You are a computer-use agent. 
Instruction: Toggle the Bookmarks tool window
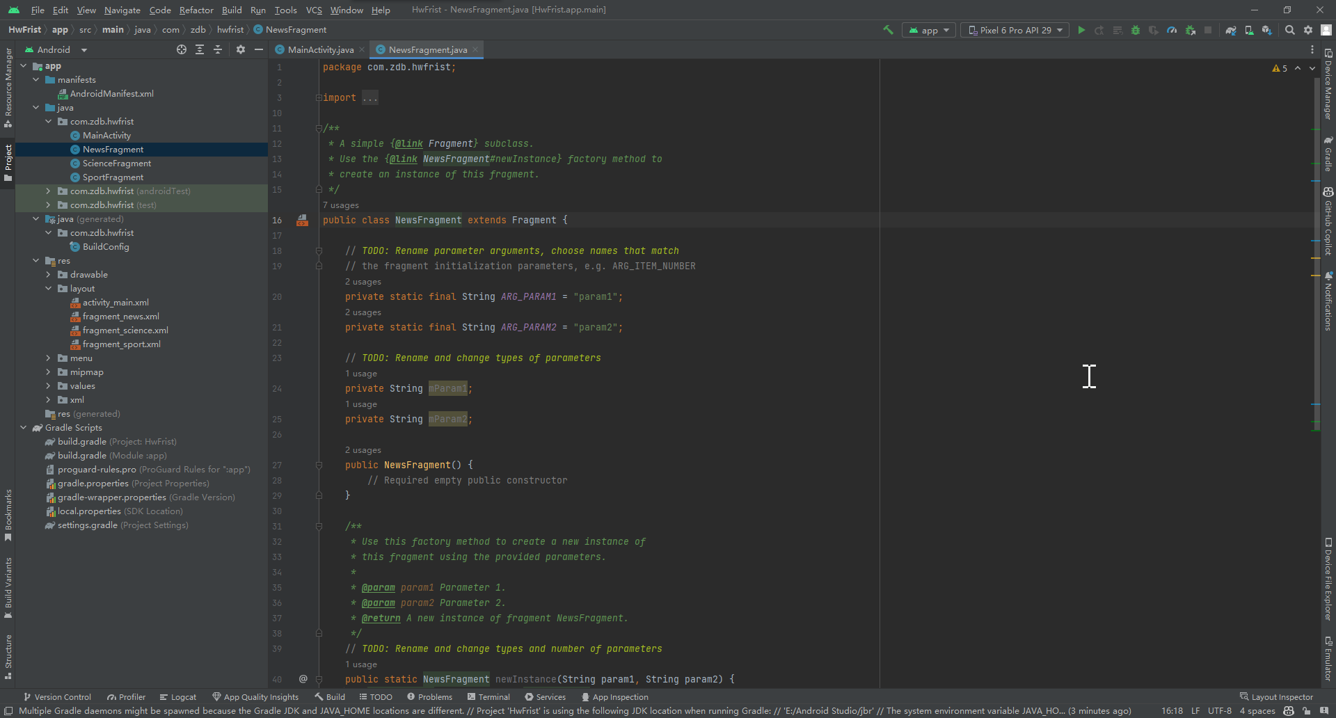point(8,515)
